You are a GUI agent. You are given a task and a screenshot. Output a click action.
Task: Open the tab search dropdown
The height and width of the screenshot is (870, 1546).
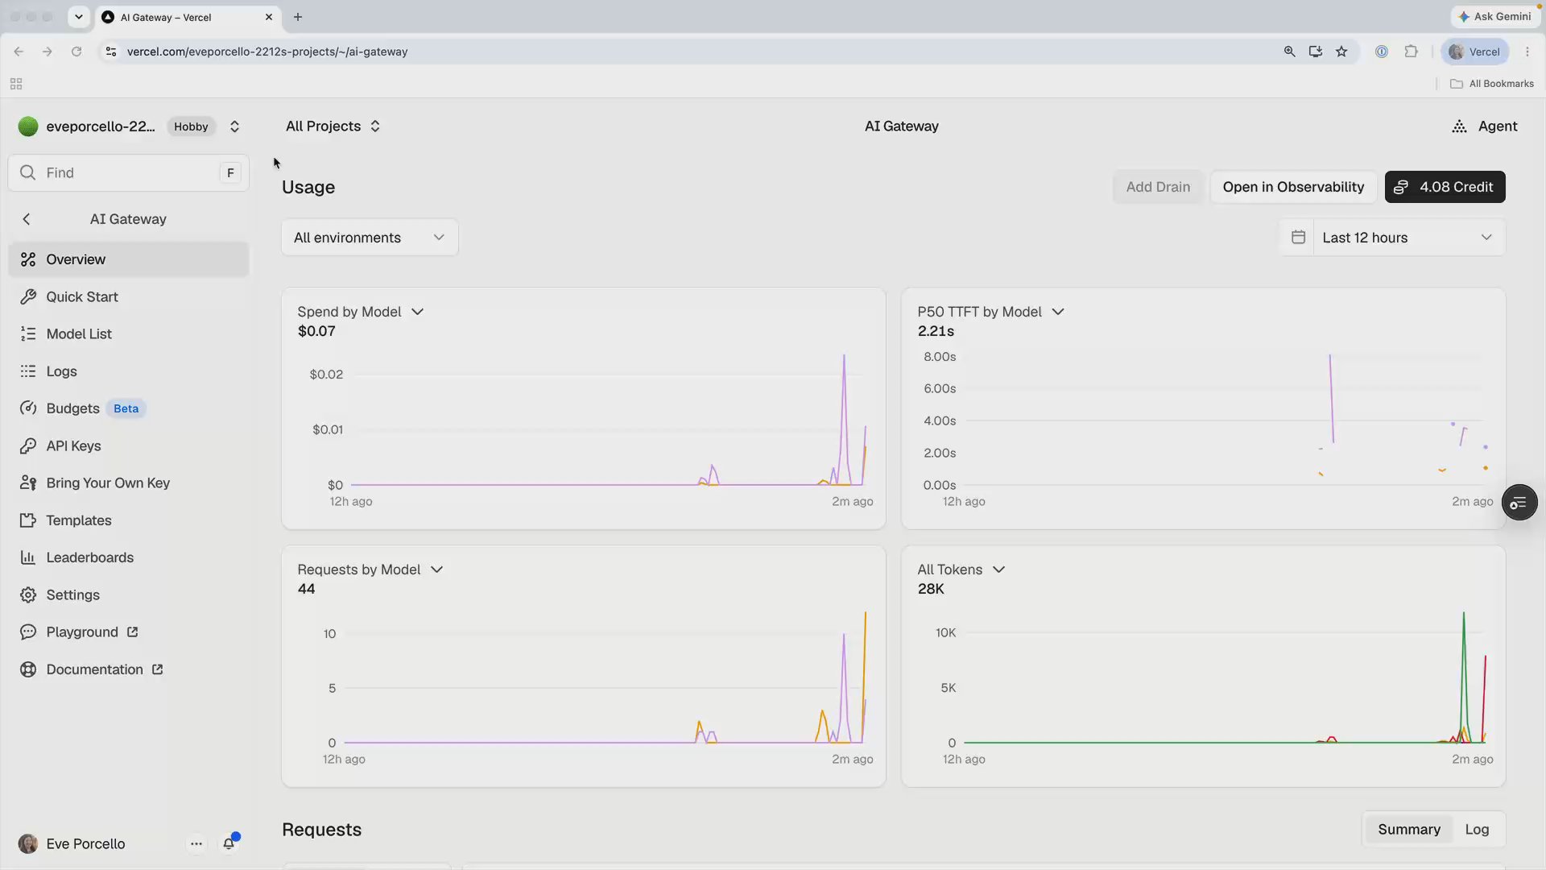tap(79, 17)
